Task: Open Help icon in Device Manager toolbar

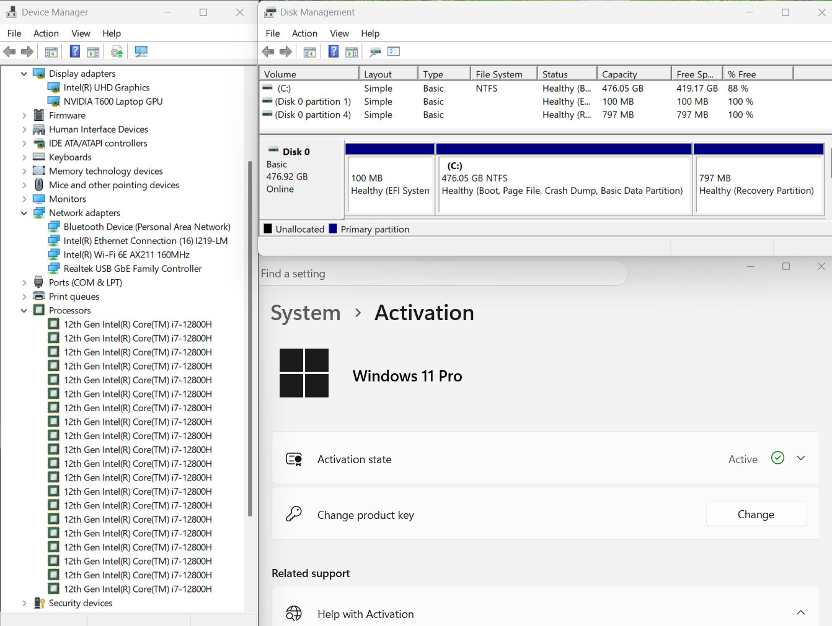Action: coord(75,52)
